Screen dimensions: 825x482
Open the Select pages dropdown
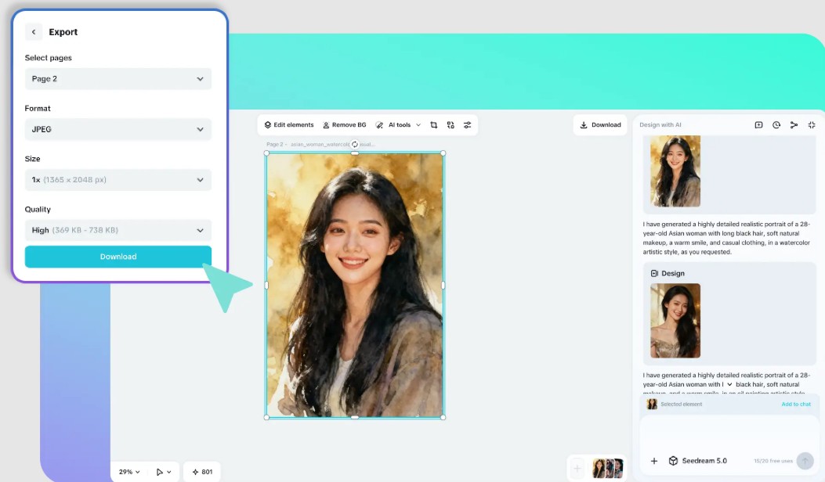tap(118, 79)
